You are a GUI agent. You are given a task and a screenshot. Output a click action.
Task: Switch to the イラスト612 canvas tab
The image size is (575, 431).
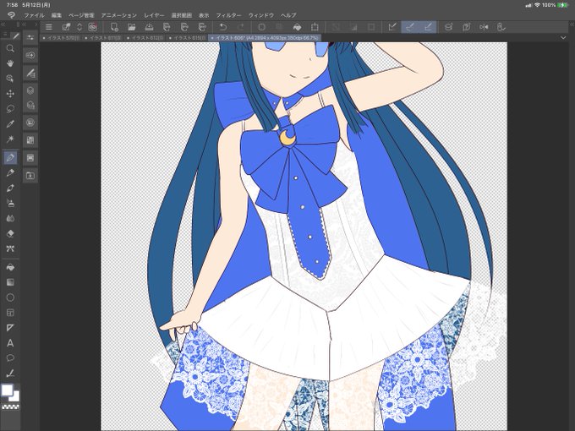pos(145,38)
